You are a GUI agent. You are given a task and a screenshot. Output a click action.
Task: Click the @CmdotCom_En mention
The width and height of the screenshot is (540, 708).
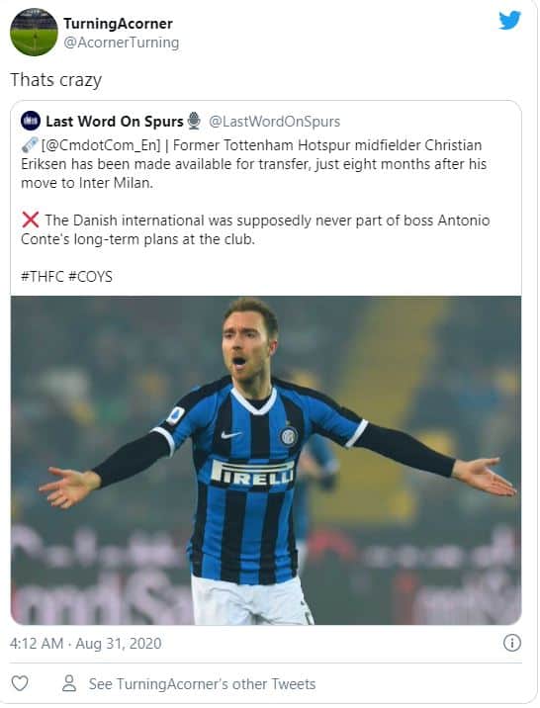pos(101,145)
